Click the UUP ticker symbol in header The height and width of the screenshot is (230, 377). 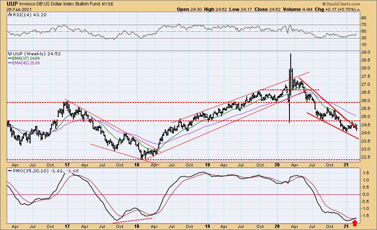point(12,4)
